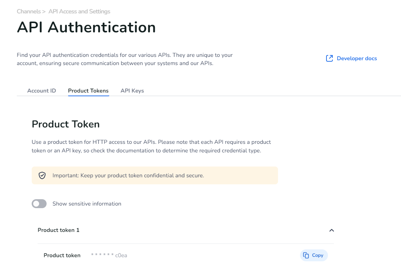Switch to the Account ID tab
The image size is (401, 265).
(x=41, y=91)
